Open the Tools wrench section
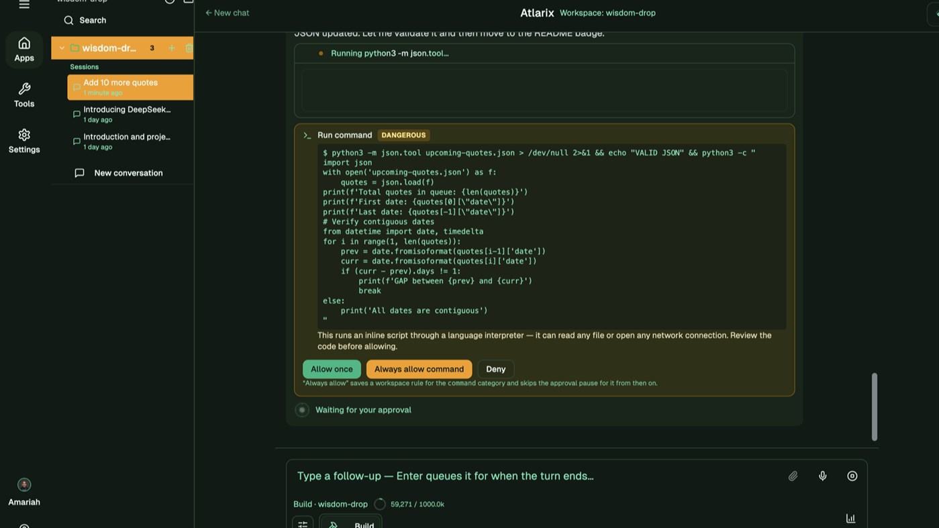 point(24,95)
